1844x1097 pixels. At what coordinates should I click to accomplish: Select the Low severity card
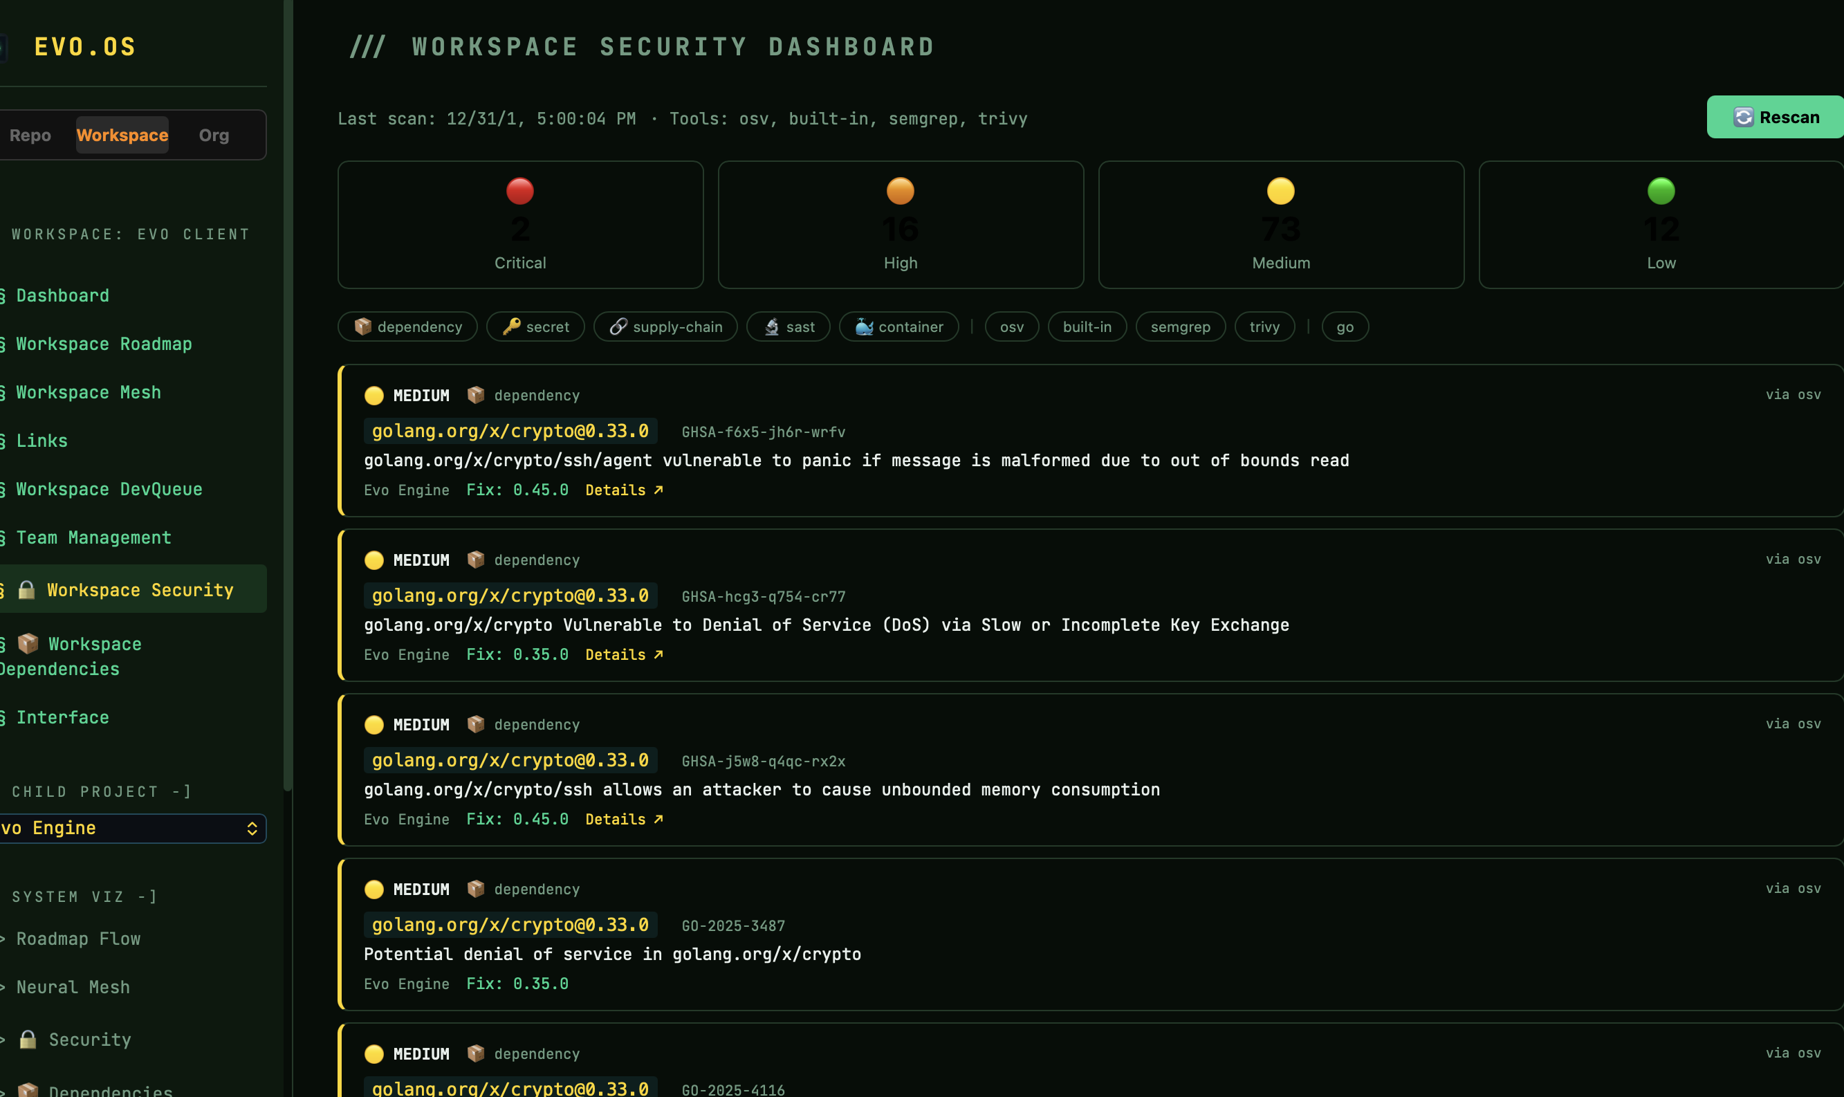click(x=1661, y=225)
